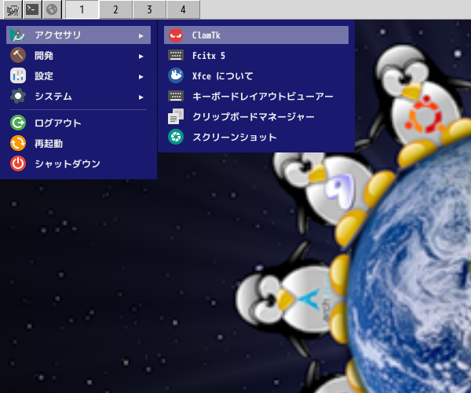Launch Fcitx 5 from the submenu
Screen dimensions: 471x393
[x=256, y=56]
